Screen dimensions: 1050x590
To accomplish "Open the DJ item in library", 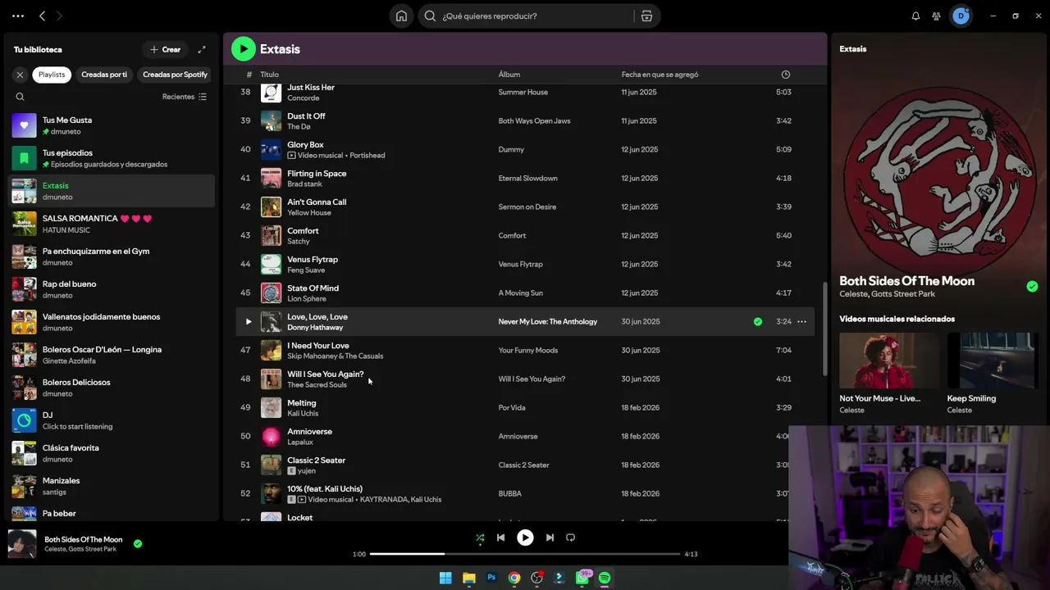I will click(112, 420).
